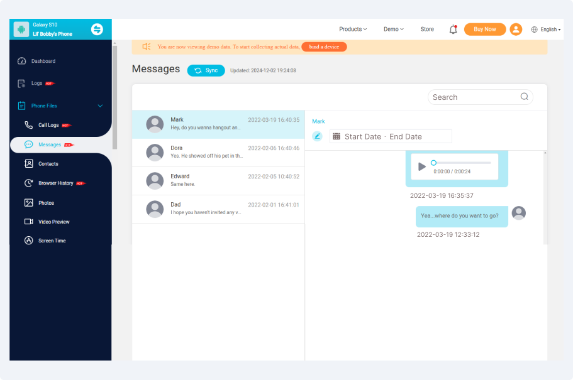Image resolution: width=573 pixels, height=380 pixels.
Task: Open the English language selector
Action: tap(546, 29)
